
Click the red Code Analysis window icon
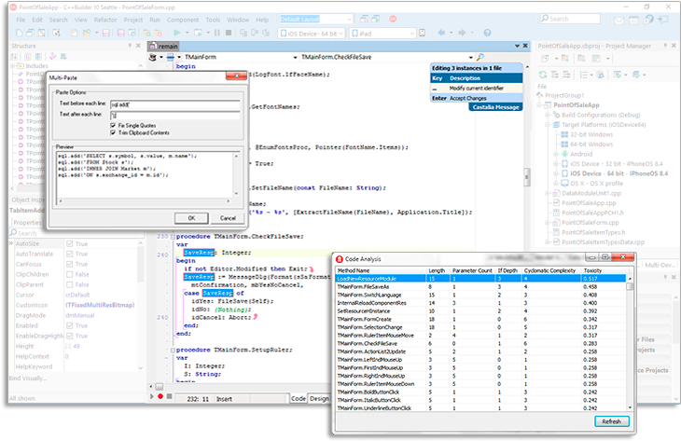(340, 259)
